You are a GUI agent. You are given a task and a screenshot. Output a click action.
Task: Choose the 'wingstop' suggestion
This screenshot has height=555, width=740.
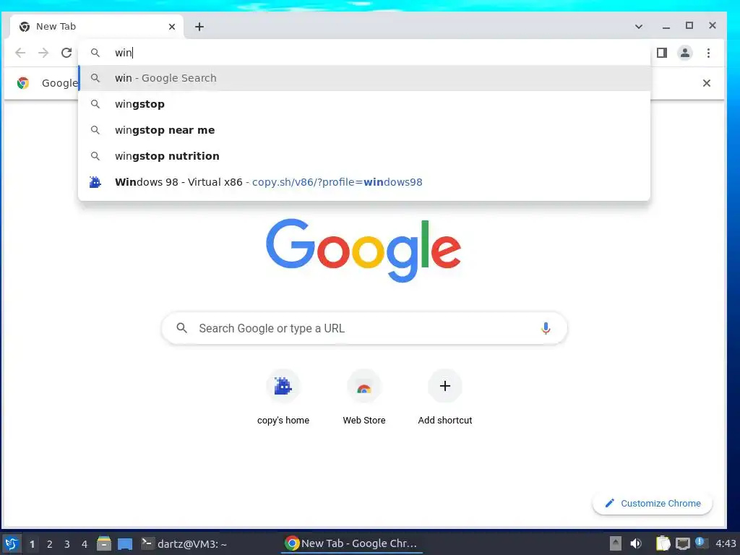click(x=364, y=104)
